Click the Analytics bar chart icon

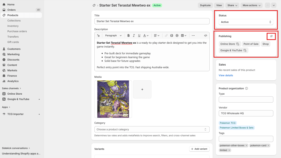click(x=4, y=81)
